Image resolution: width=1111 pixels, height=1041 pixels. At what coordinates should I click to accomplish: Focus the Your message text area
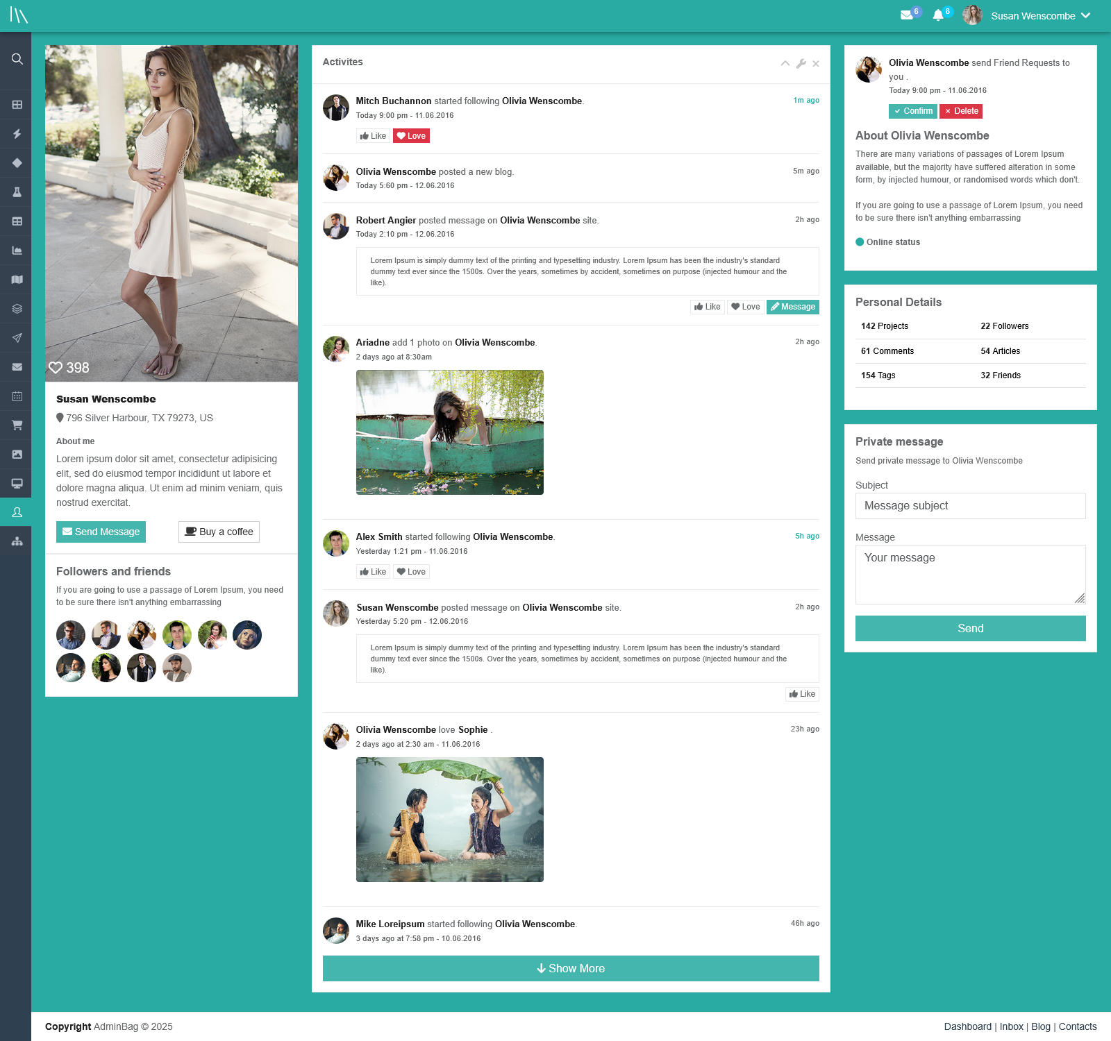(x=971, y=575)
